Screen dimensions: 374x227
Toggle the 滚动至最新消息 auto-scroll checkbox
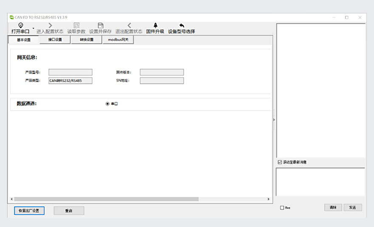(280, 162)
